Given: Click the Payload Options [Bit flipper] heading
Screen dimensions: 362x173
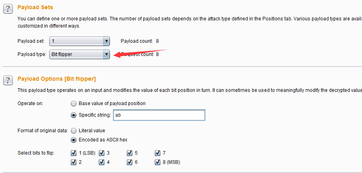Looking at the screenshot, I should click(x=56, y=79).
